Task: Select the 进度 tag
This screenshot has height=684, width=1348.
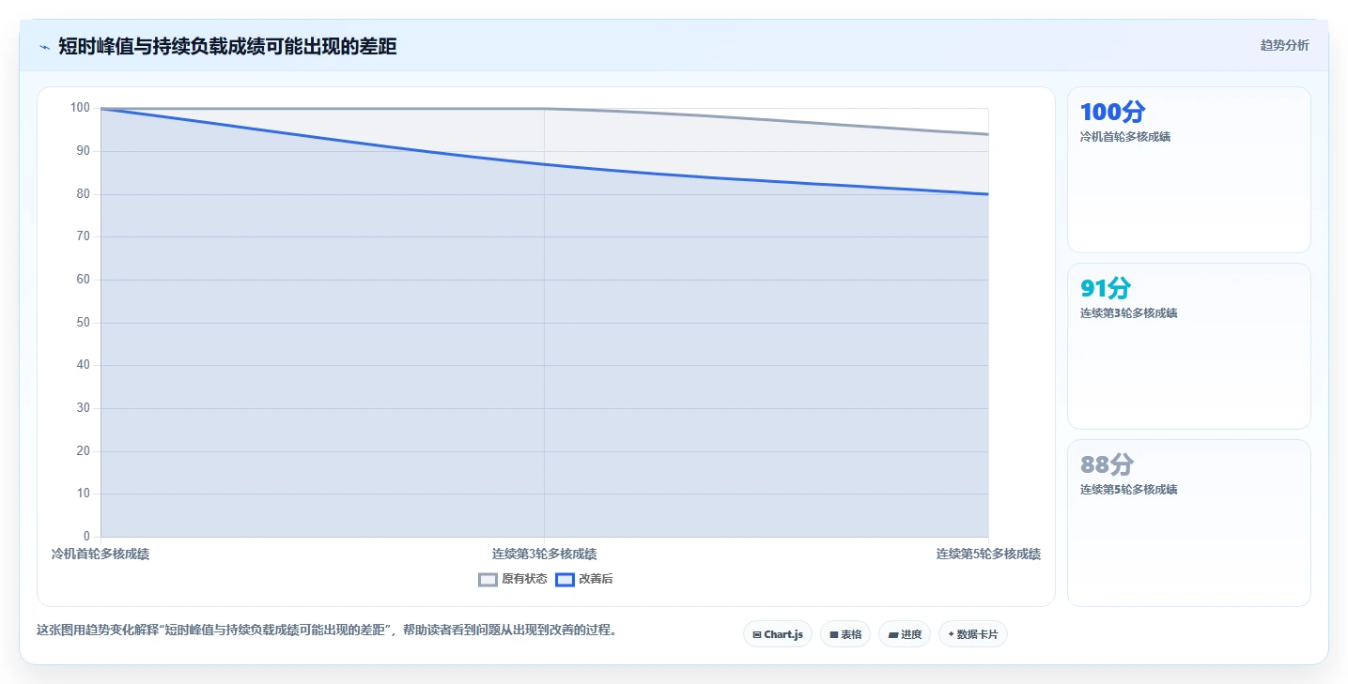Action: [x=905, y=634]
